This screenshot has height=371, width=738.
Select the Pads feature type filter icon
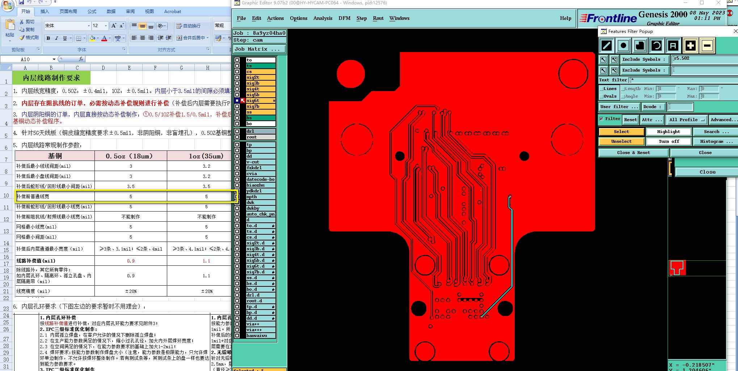click(x=623, y=46)
